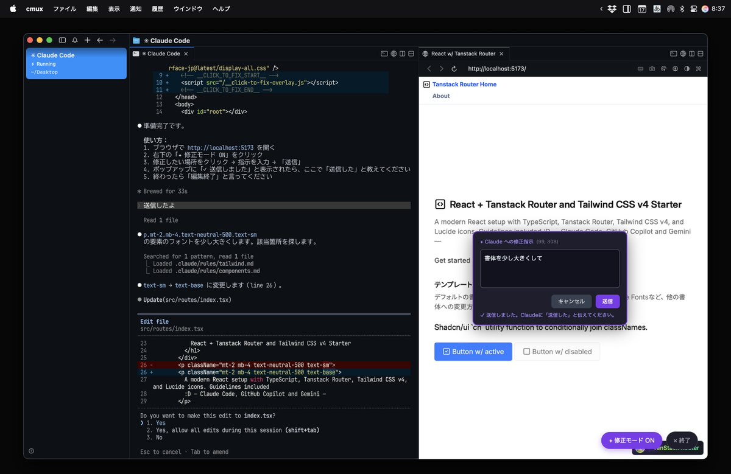Screen dimensions: 731x474
Task: Open browser developer tools icon
Action: click(699, 69)
